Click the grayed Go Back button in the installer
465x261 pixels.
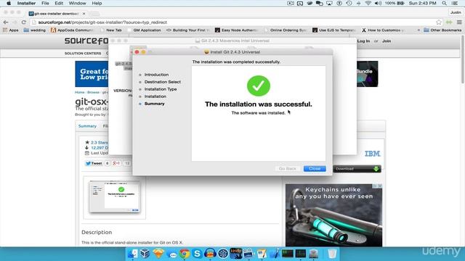(288, 169)
